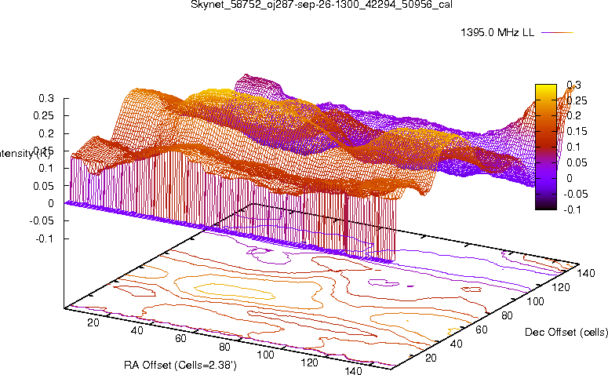Viewport: 608px width, 375px height.
Task: Click the 20 tick on the RA Offset axis
Action: coord(93,322)
